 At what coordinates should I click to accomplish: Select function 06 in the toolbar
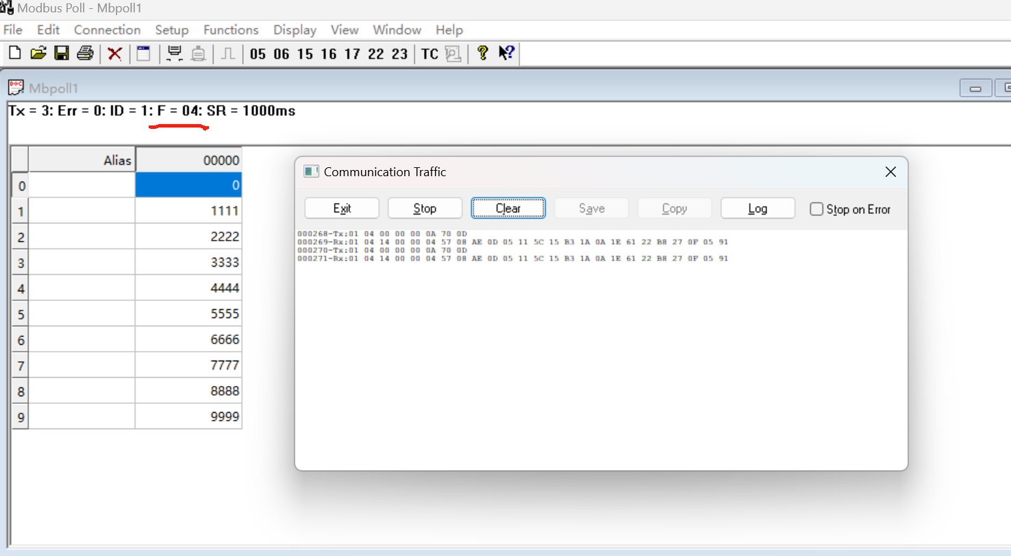click(x=282, y=54)
